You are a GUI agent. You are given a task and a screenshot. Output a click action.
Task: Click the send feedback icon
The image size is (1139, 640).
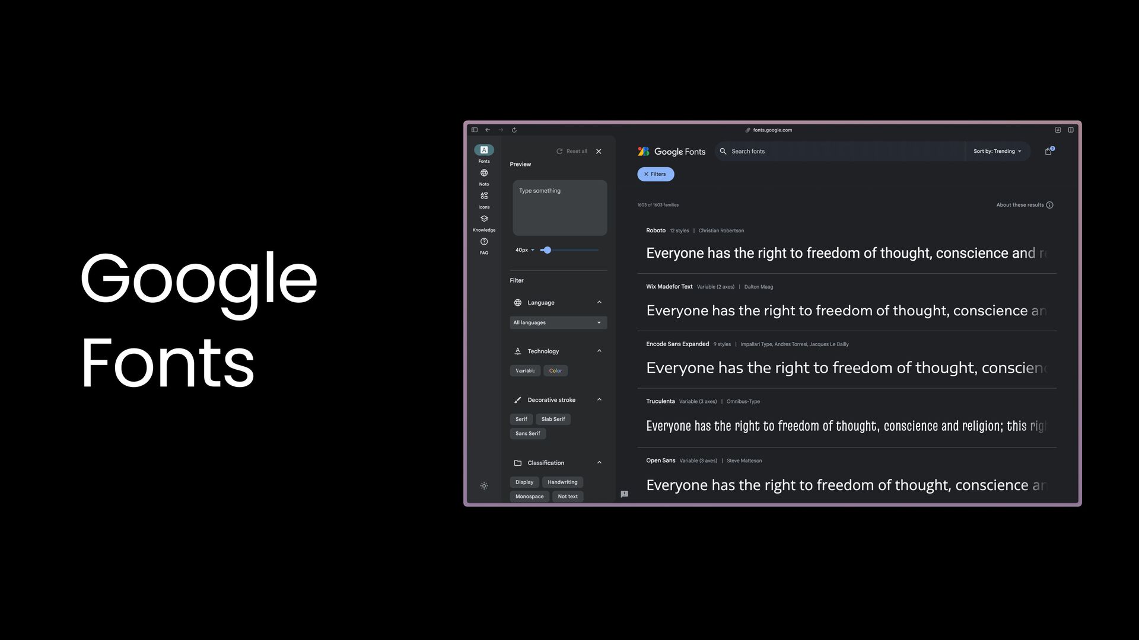click(624, 494)
